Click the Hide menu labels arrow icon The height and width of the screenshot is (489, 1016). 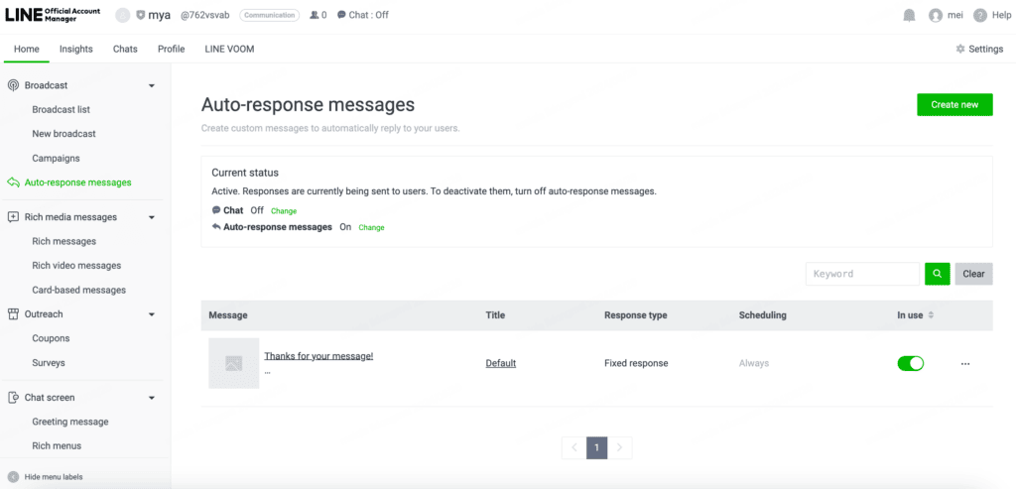pyautogui.click(x=13, y=477)
